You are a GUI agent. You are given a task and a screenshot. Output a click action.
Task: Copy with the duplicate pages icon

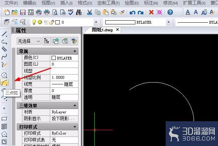click(98, 12)
